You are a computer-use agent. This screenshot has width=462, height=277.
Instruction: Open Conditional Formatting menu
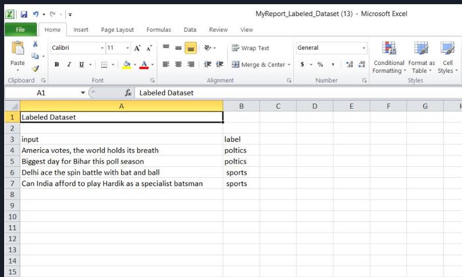click(x=389, y=57)
